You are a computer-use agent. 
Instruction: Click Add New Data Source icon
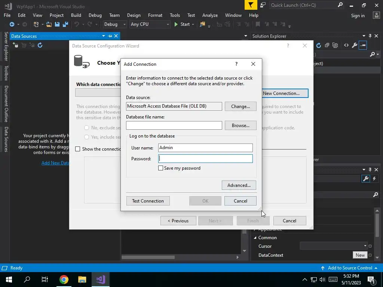point(15,45)
